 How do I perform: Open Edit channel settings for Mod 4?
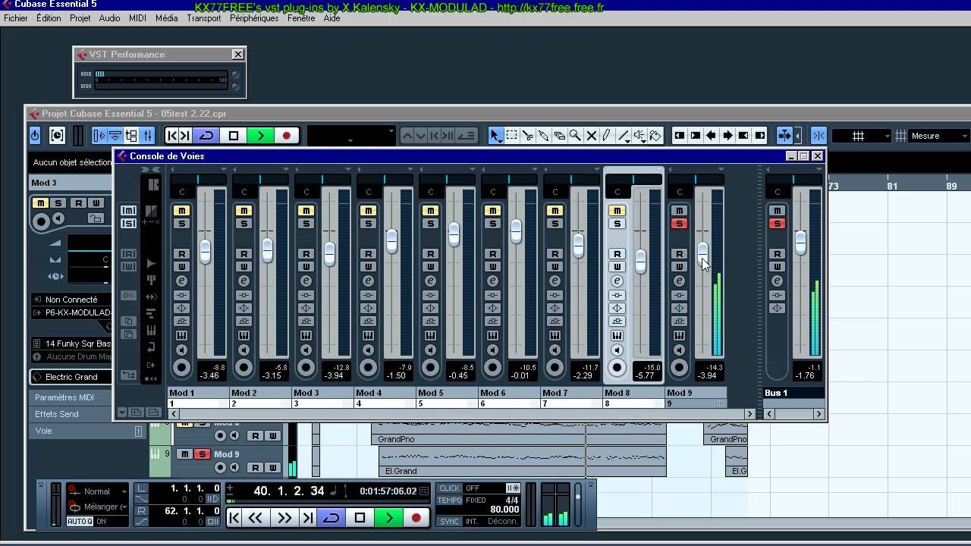point(369,281)
